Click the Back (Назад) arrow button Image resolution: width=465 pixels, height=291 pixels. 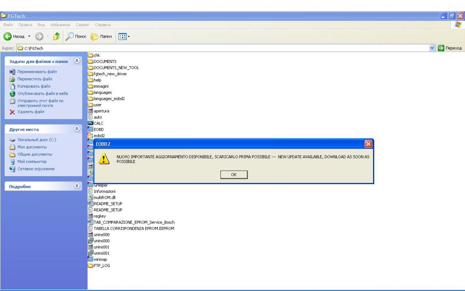pyautogui.click(x=8, y=36)
